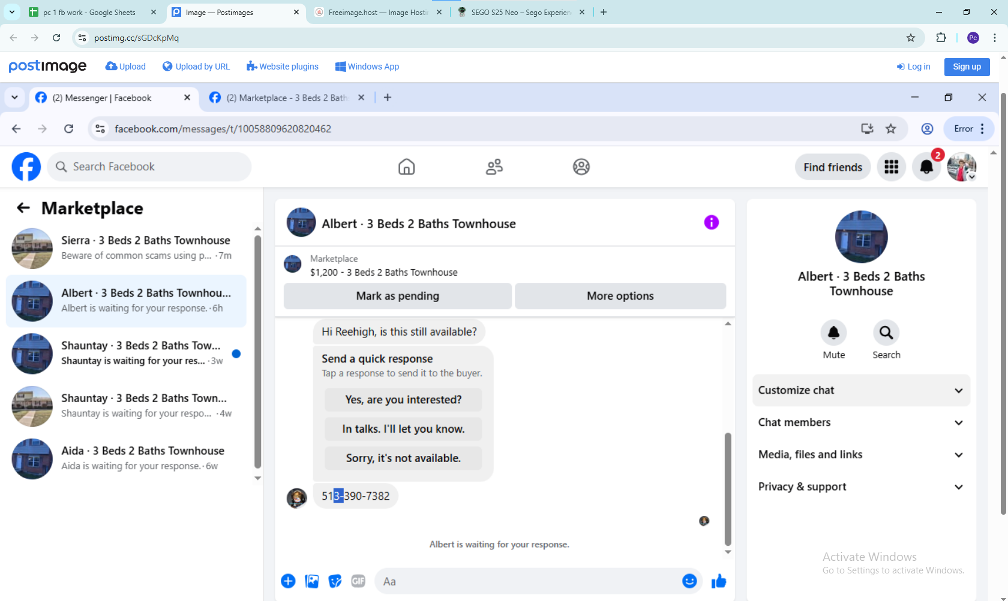Open Facebook notifications bell
This screenshot has height=601, width=1008.
(926, 167)
